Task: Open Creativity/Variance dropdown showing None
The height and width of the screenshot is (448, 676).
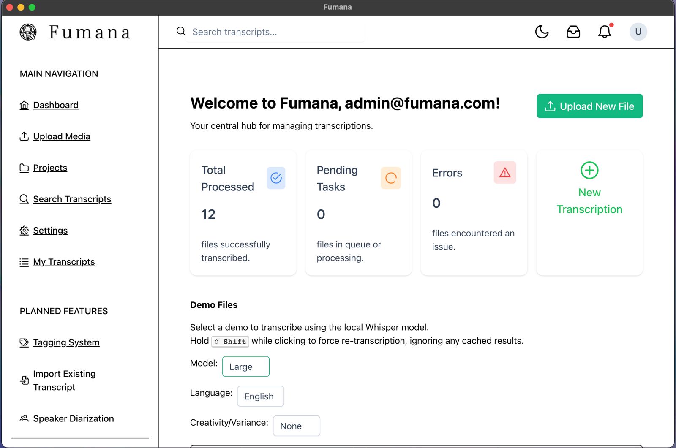Action: click(x=297, y=426)
